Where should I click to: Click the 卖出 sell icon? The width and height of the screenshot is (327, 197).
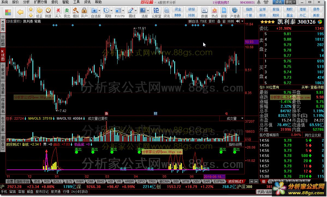tap(67, 10)
